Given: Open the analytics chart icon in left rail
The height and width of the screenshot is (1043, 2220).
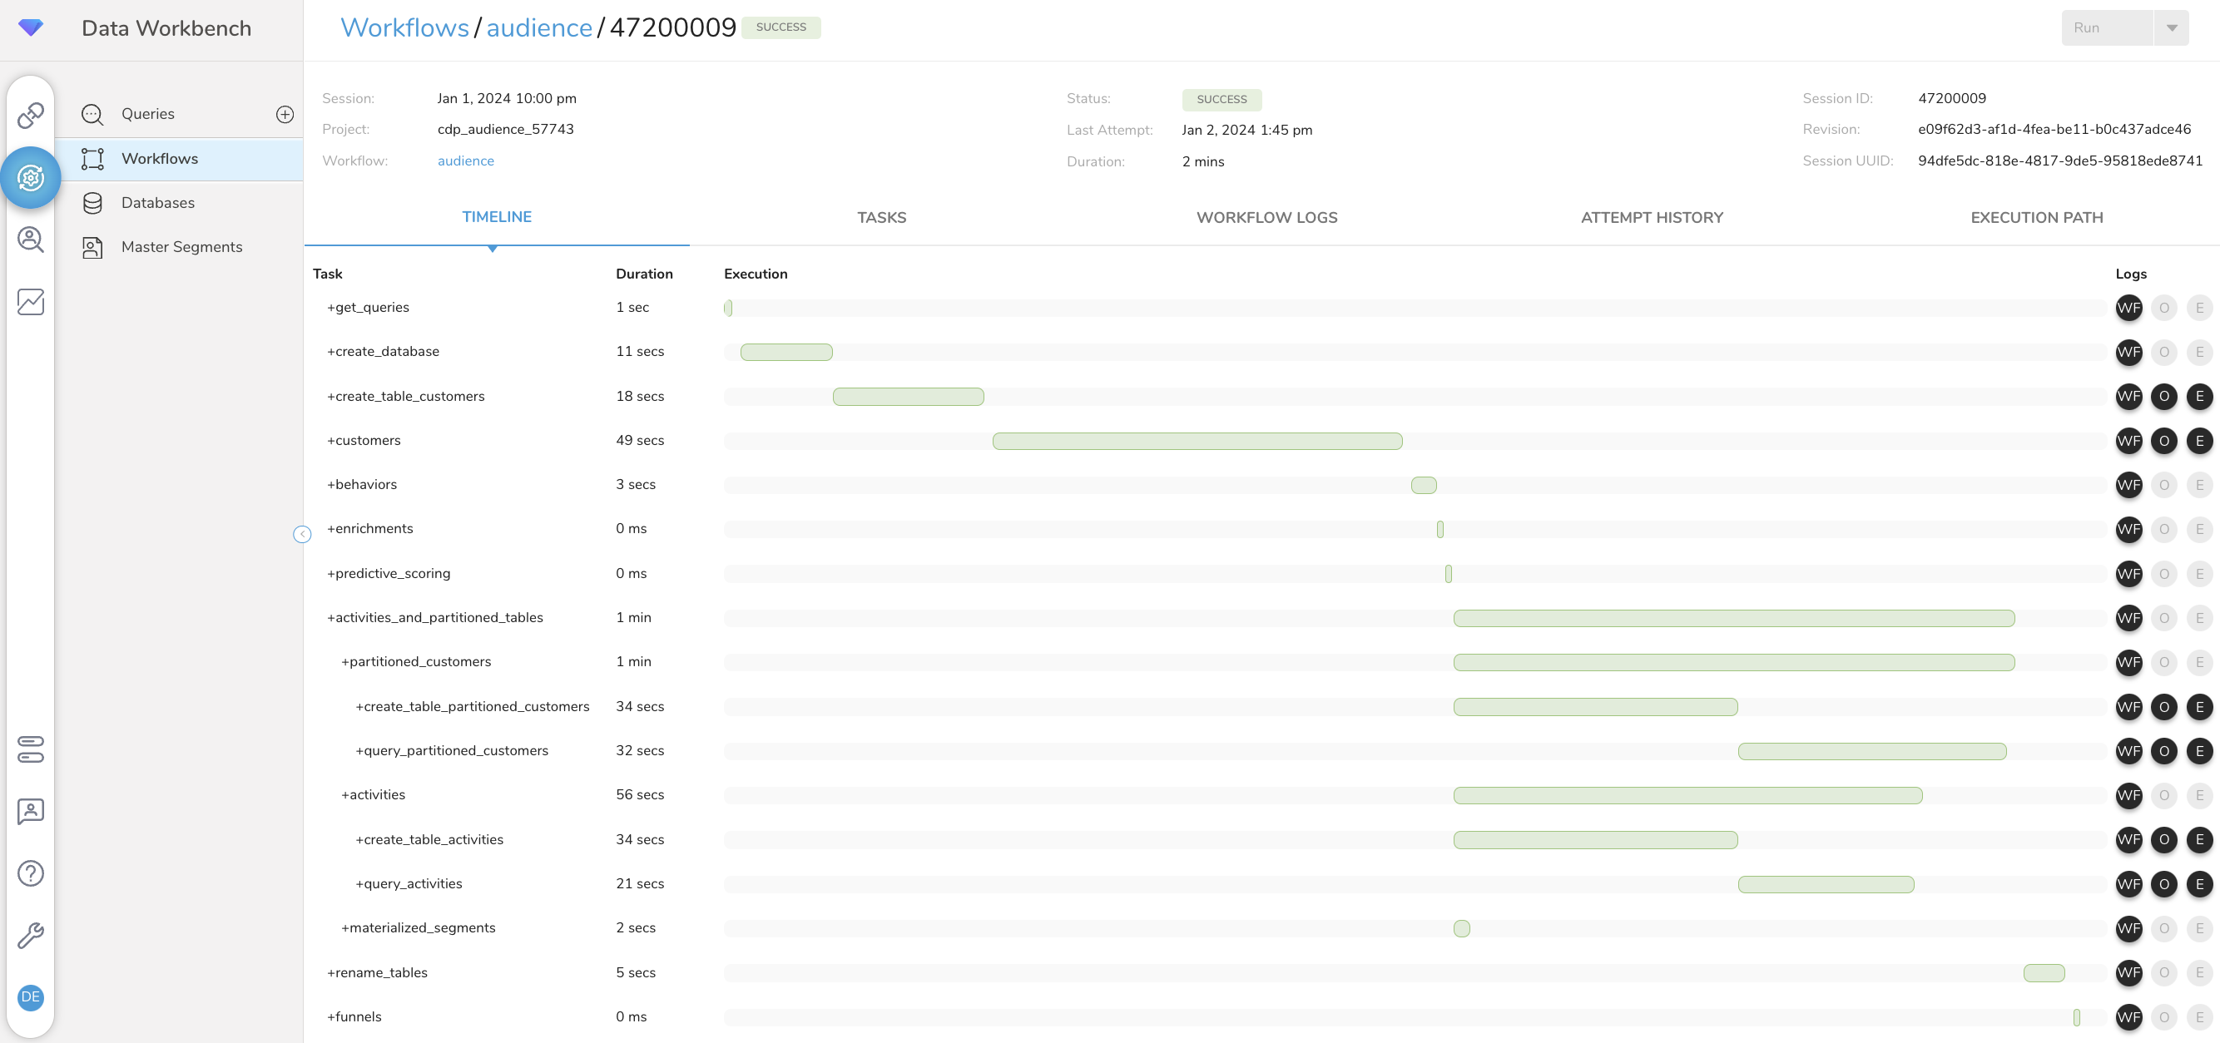Looking at the screenshot, I should pos(31,301).
